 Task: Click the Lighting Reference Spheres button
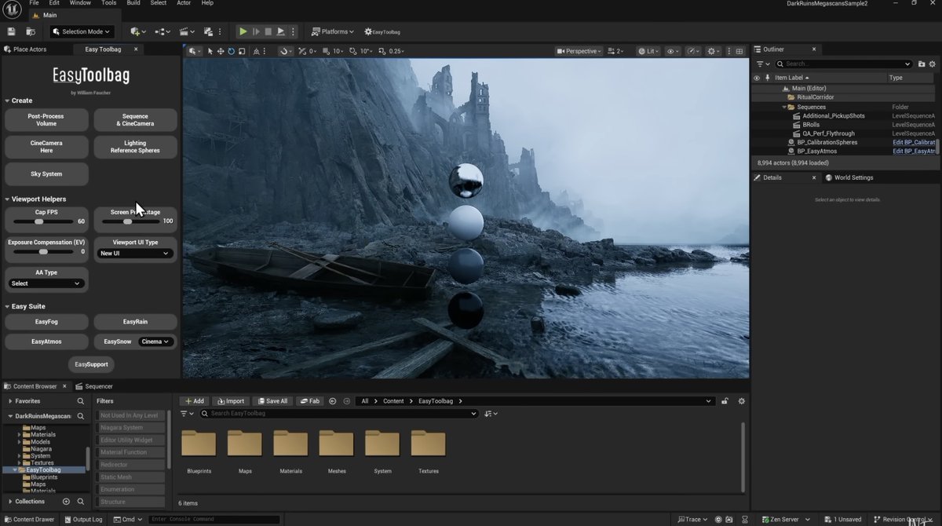pos(135,147)
